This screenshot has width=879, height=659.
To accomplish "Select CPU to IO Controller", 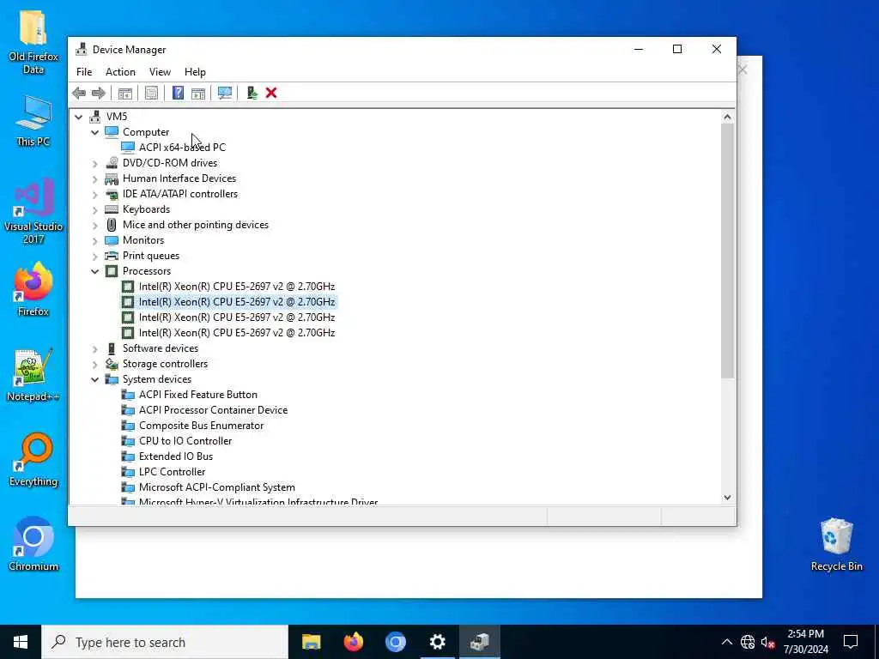I will point(185,441).
